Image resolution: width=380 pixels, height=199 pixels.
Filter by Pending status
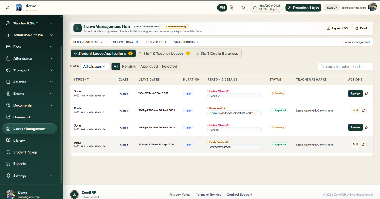tap(129, 67)
